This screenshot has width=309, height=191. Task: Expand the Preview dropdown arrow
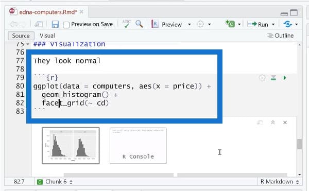click(190, 24)
